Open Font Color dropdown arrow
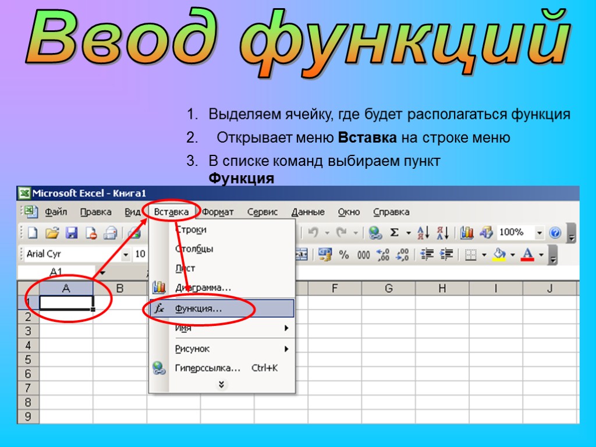This screenshot has height=447, width=596. point(541,254)
